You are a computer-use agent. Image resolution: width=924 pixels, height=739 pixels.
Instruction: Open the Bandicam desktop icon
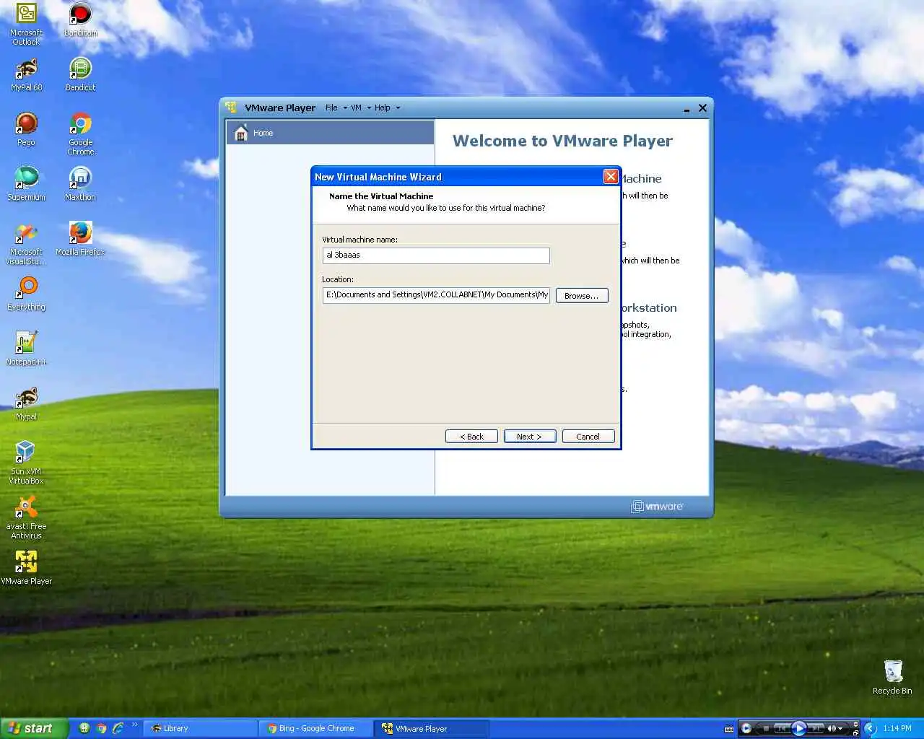[80, 20]
